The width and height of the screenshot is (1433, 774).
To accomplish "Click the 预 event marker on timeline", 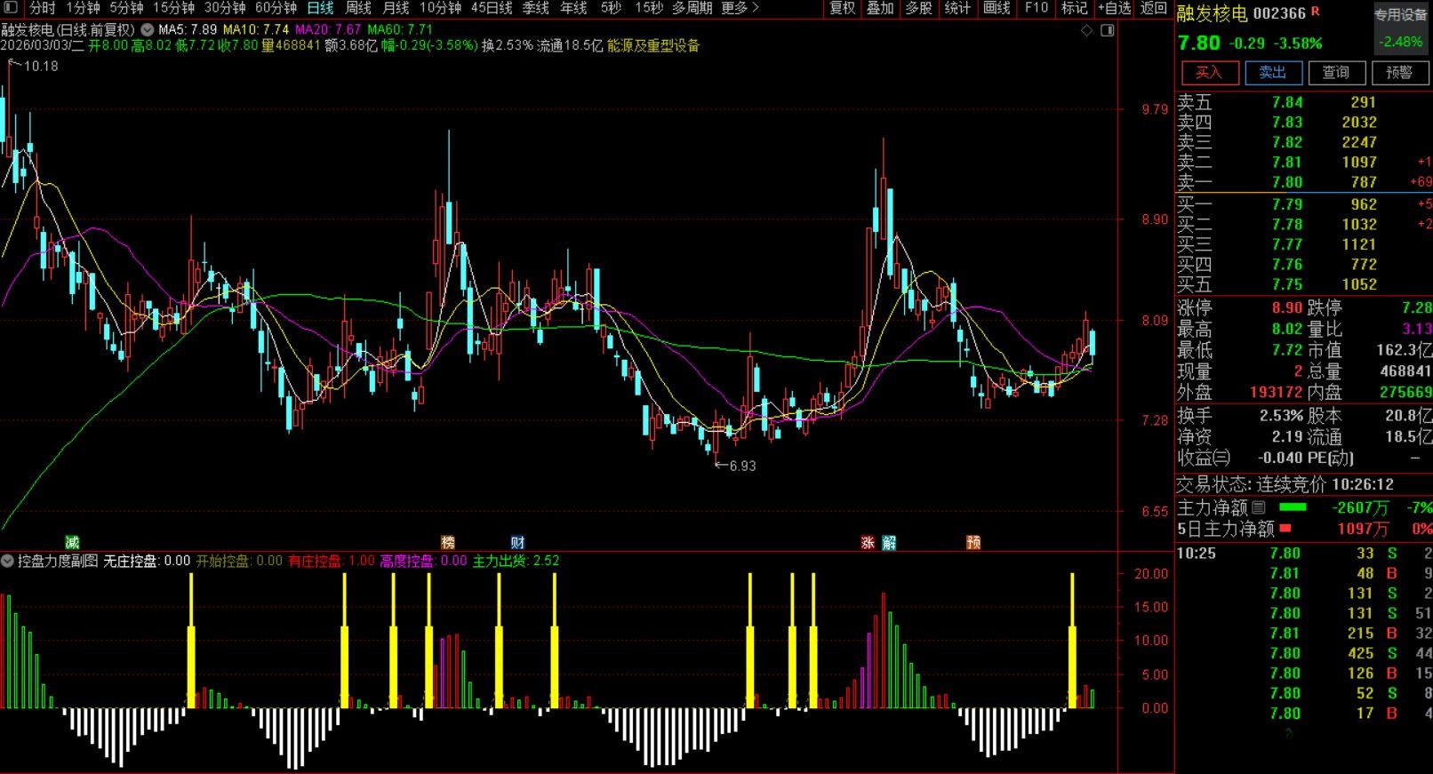I will (973, 542).
